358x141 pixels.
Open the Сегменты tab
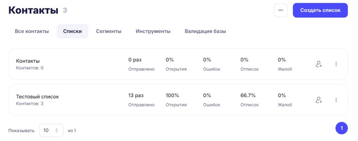click(108, 31)
